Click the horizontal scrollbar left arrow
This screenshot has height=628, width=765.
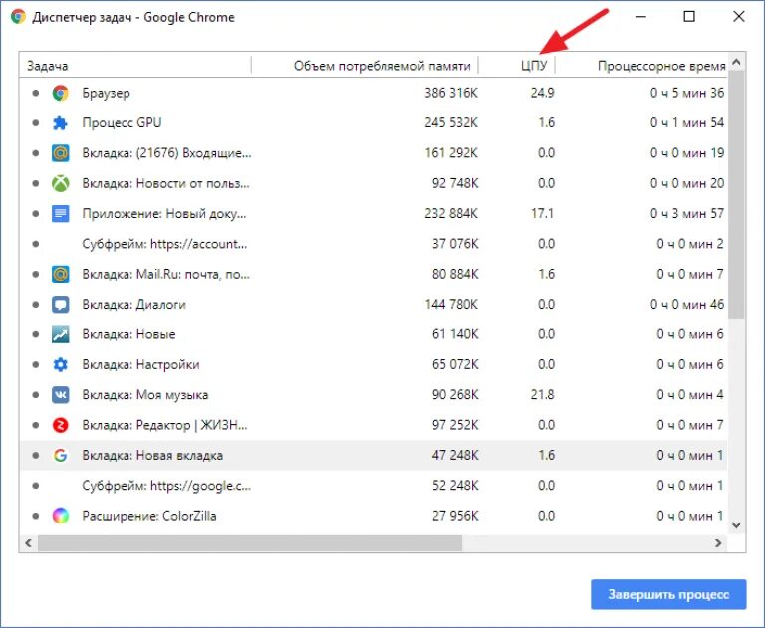[28, 543]
